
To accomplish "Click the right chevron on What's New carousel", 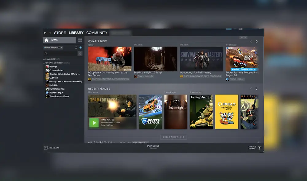I will pyautogui.click(x=257, y=41).
